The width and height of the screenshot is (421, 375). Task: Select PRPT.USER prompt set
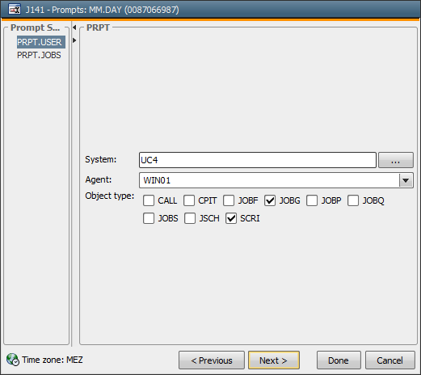tap(40, 42)
